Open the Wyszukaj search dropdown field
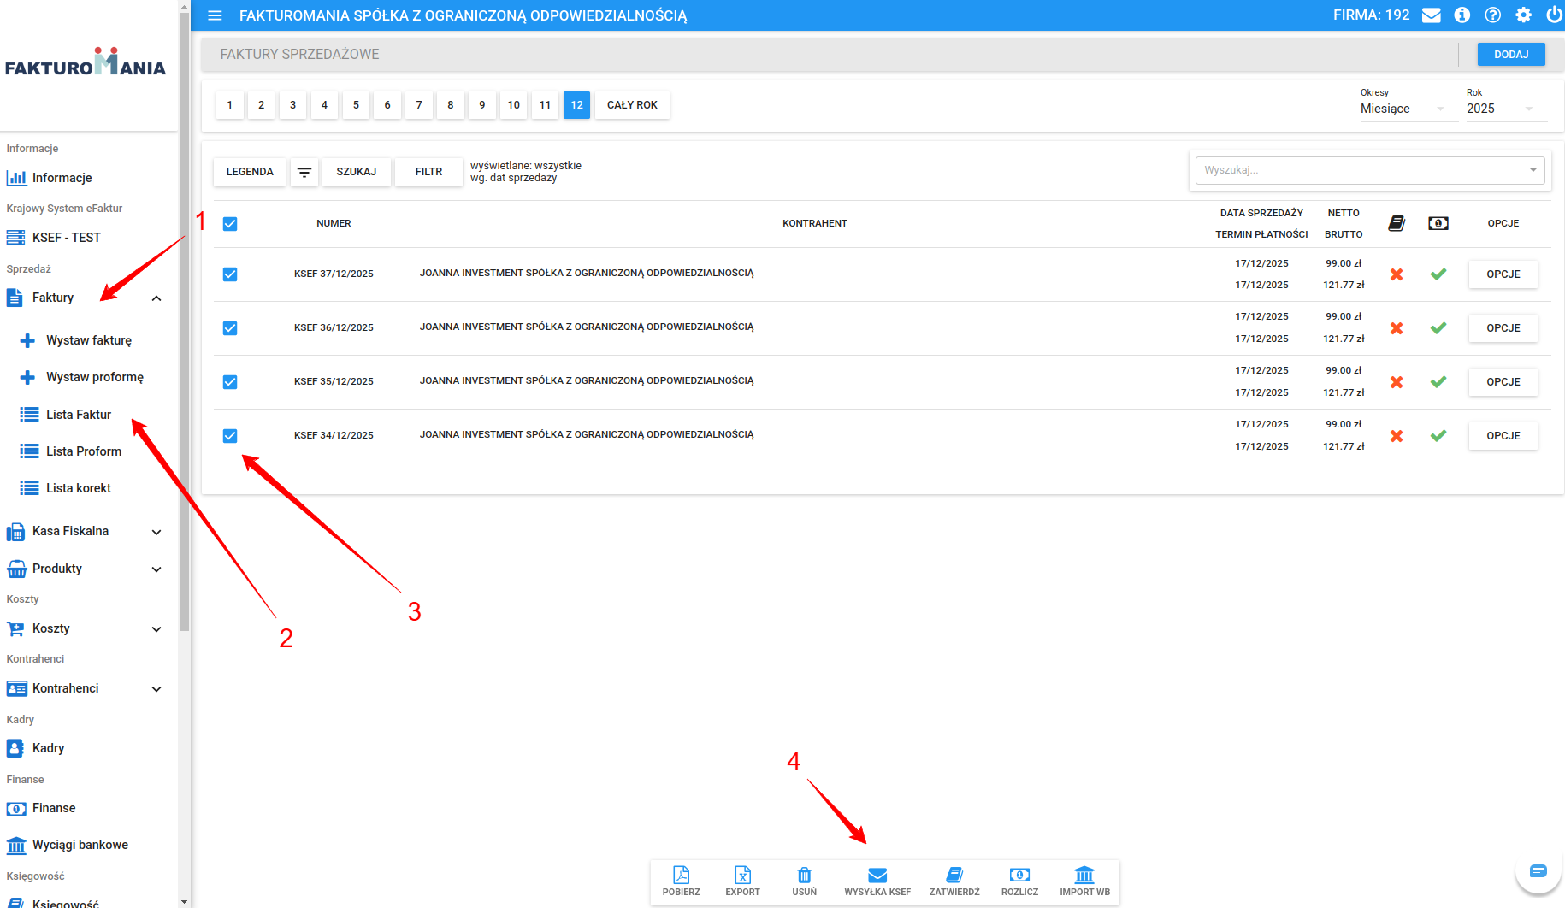 coord(1369,170)
